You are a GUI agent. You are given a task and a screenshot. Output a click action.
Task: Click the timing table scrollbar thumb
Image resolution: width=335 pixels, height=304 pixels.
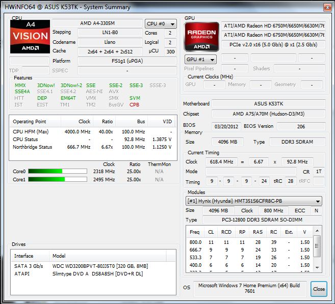pyautogui.click(x=317, y=246)
